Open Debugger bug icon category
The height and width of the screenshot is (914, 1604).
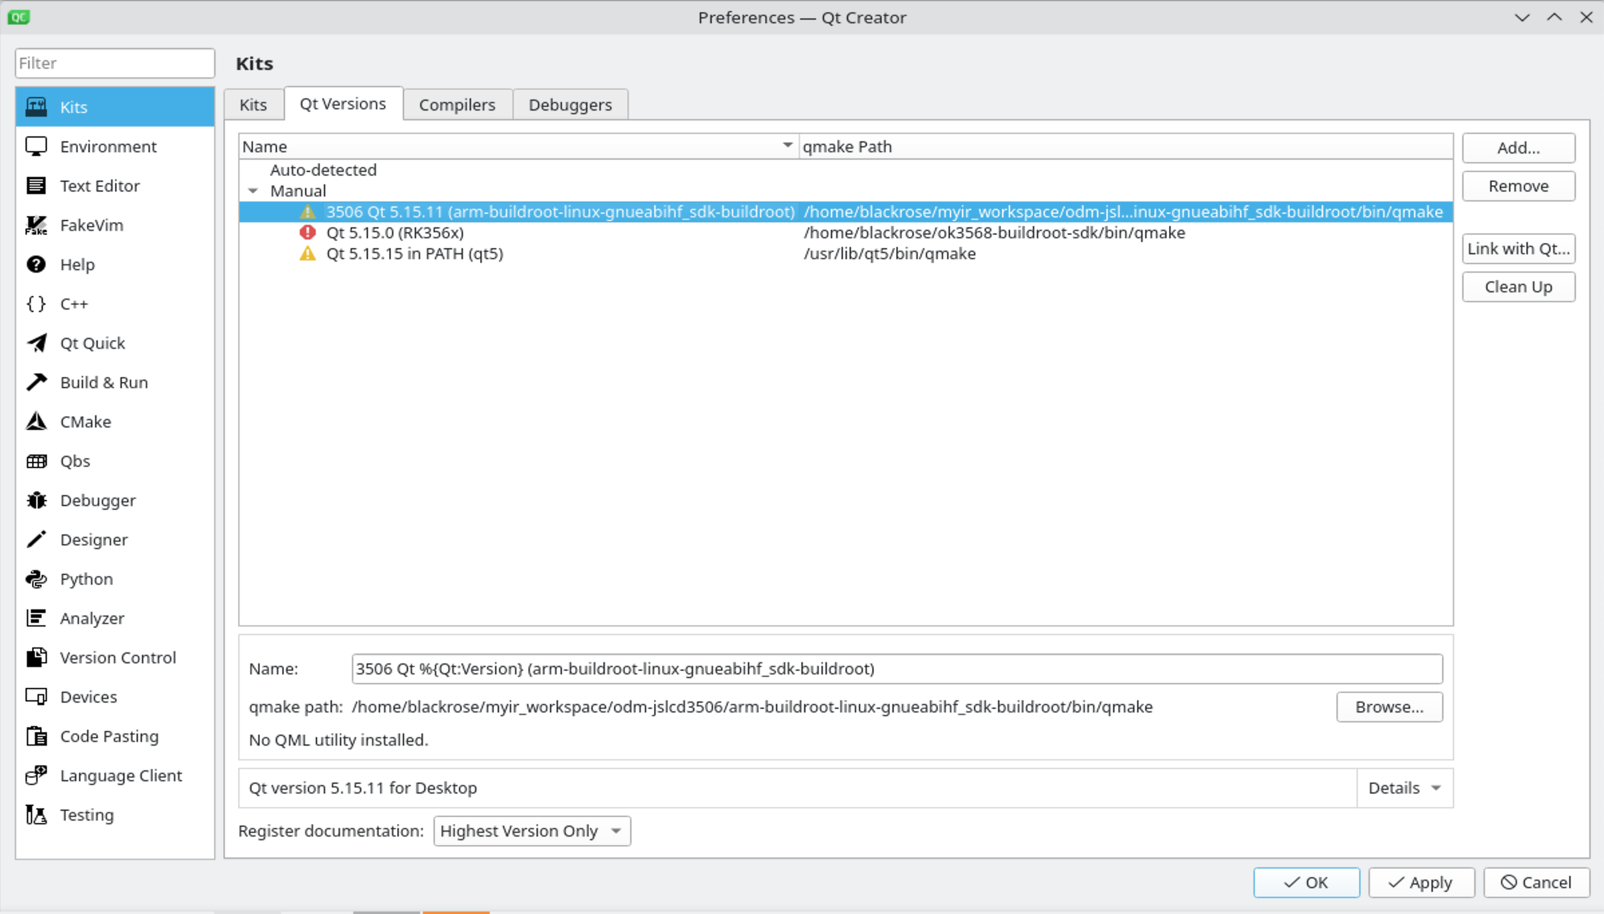pyautogui.click(x=115, y=501)
